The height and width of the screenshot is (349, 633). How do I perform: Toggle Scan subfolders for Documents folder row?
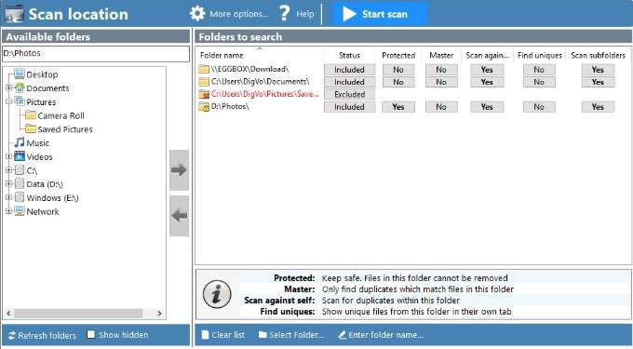[x=598, y=82]
